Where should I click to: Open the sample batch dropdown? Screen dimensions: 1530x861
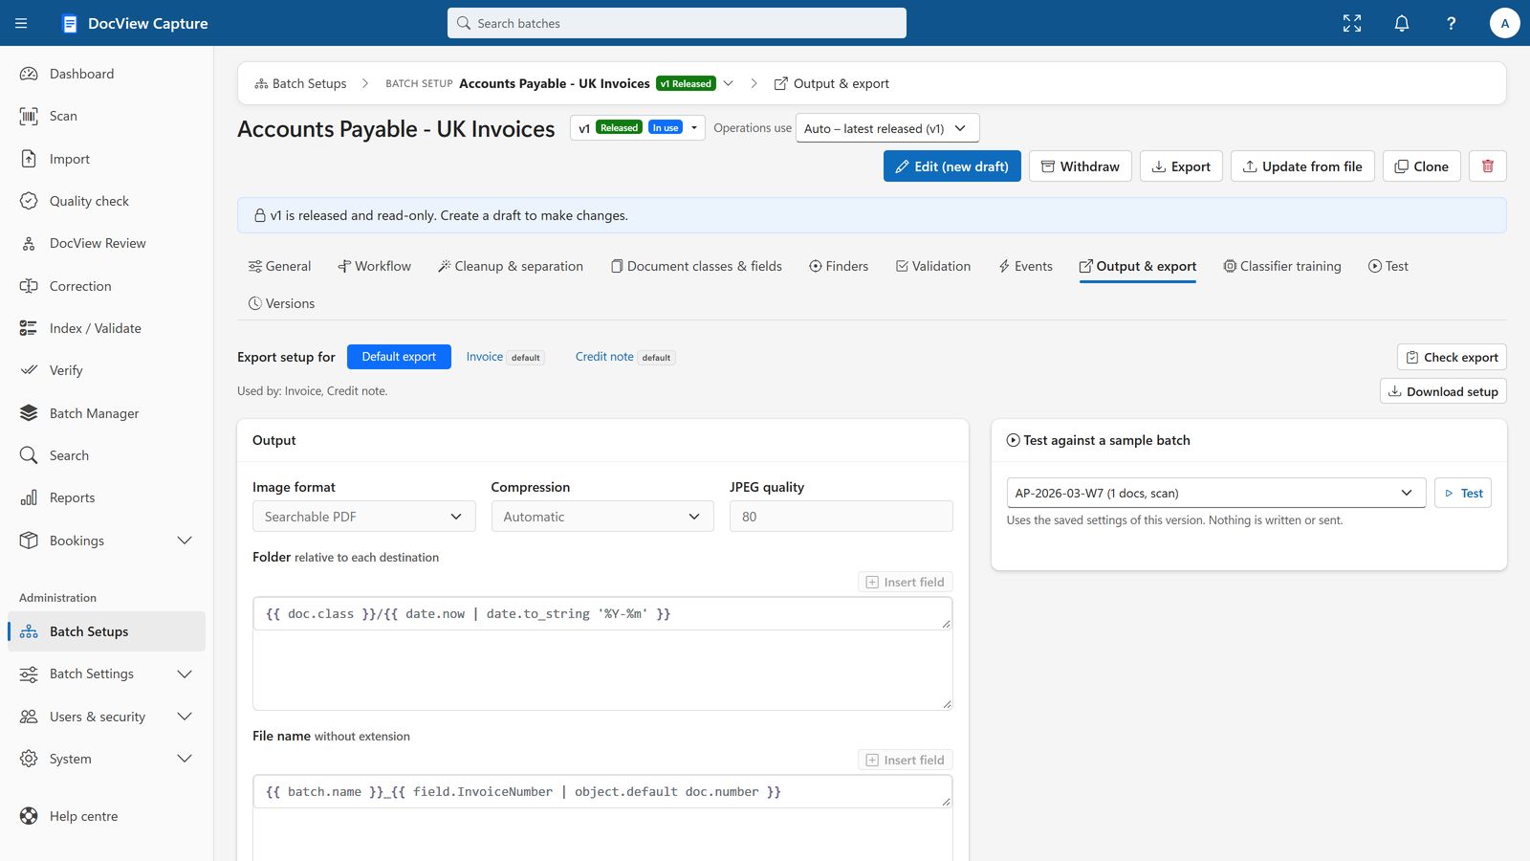(1216, 493)
